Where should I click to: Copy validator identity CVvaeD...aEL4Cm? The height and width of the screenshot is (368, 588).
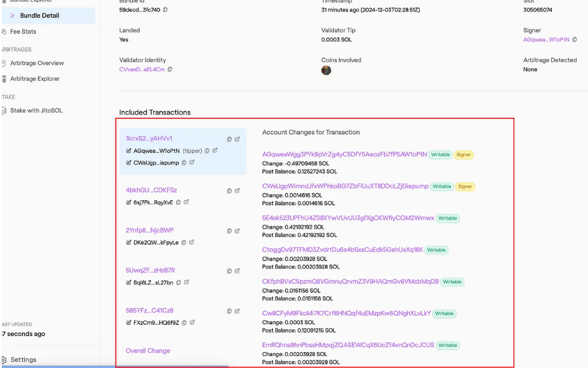170,69
